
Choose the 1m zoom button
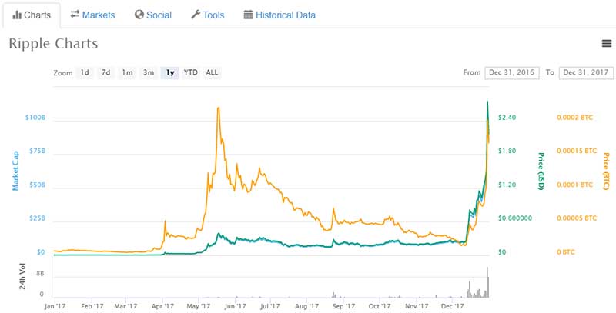(x=127, y=73)
